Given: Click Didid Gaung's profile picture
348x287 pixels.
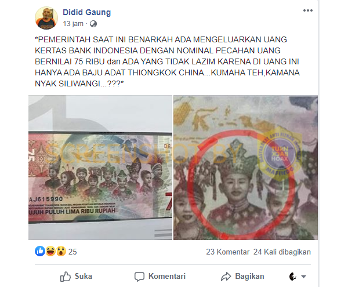Looking at the screenshot, I should 46,18.
